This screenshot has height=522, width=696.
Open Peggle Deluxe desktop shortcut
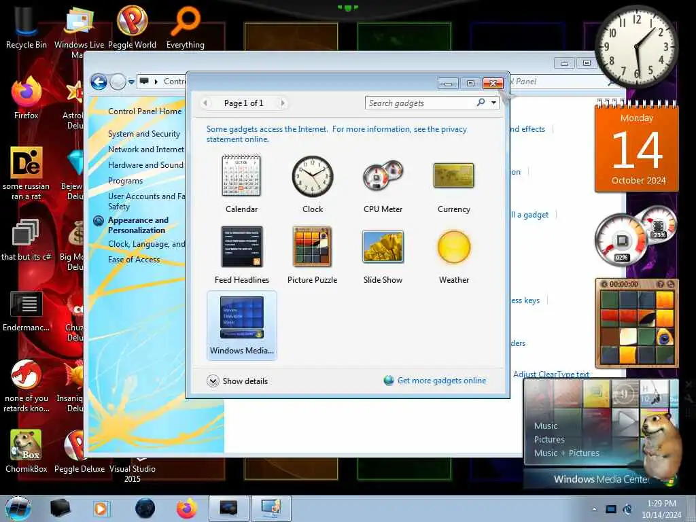[80, 451]
